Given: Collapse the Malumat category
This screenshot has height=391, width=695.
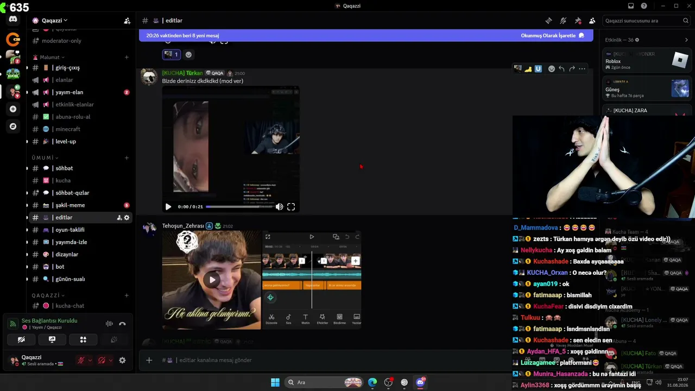Looking at the screenshot, I should pos(52,57).
